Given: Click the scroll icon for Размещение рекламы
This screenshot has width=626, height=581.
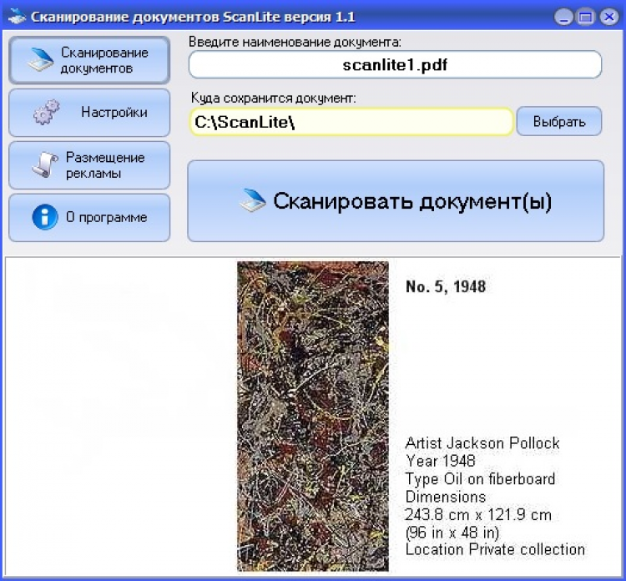Looking at the screenshot, I should coord(45,165).
